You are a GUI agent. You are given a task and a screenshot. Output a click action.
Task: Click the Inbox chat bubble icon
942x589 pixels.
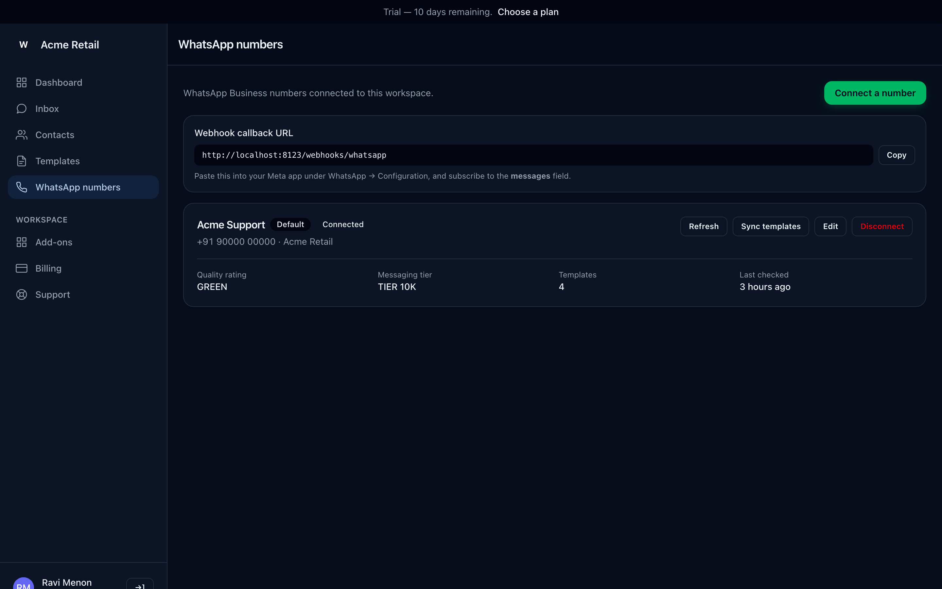click(21, 109)
